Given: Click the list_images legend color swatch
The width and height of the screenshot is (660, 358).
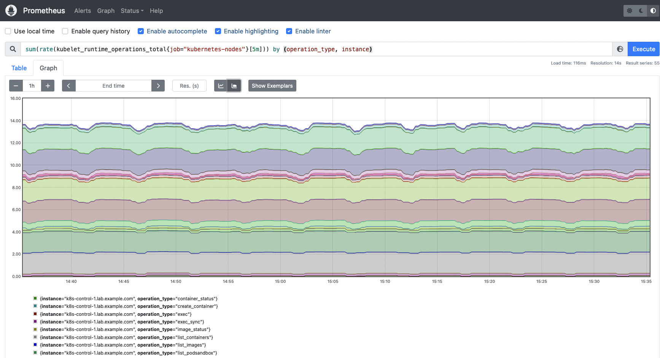Looking at the screenshot, I should [35, 345].
